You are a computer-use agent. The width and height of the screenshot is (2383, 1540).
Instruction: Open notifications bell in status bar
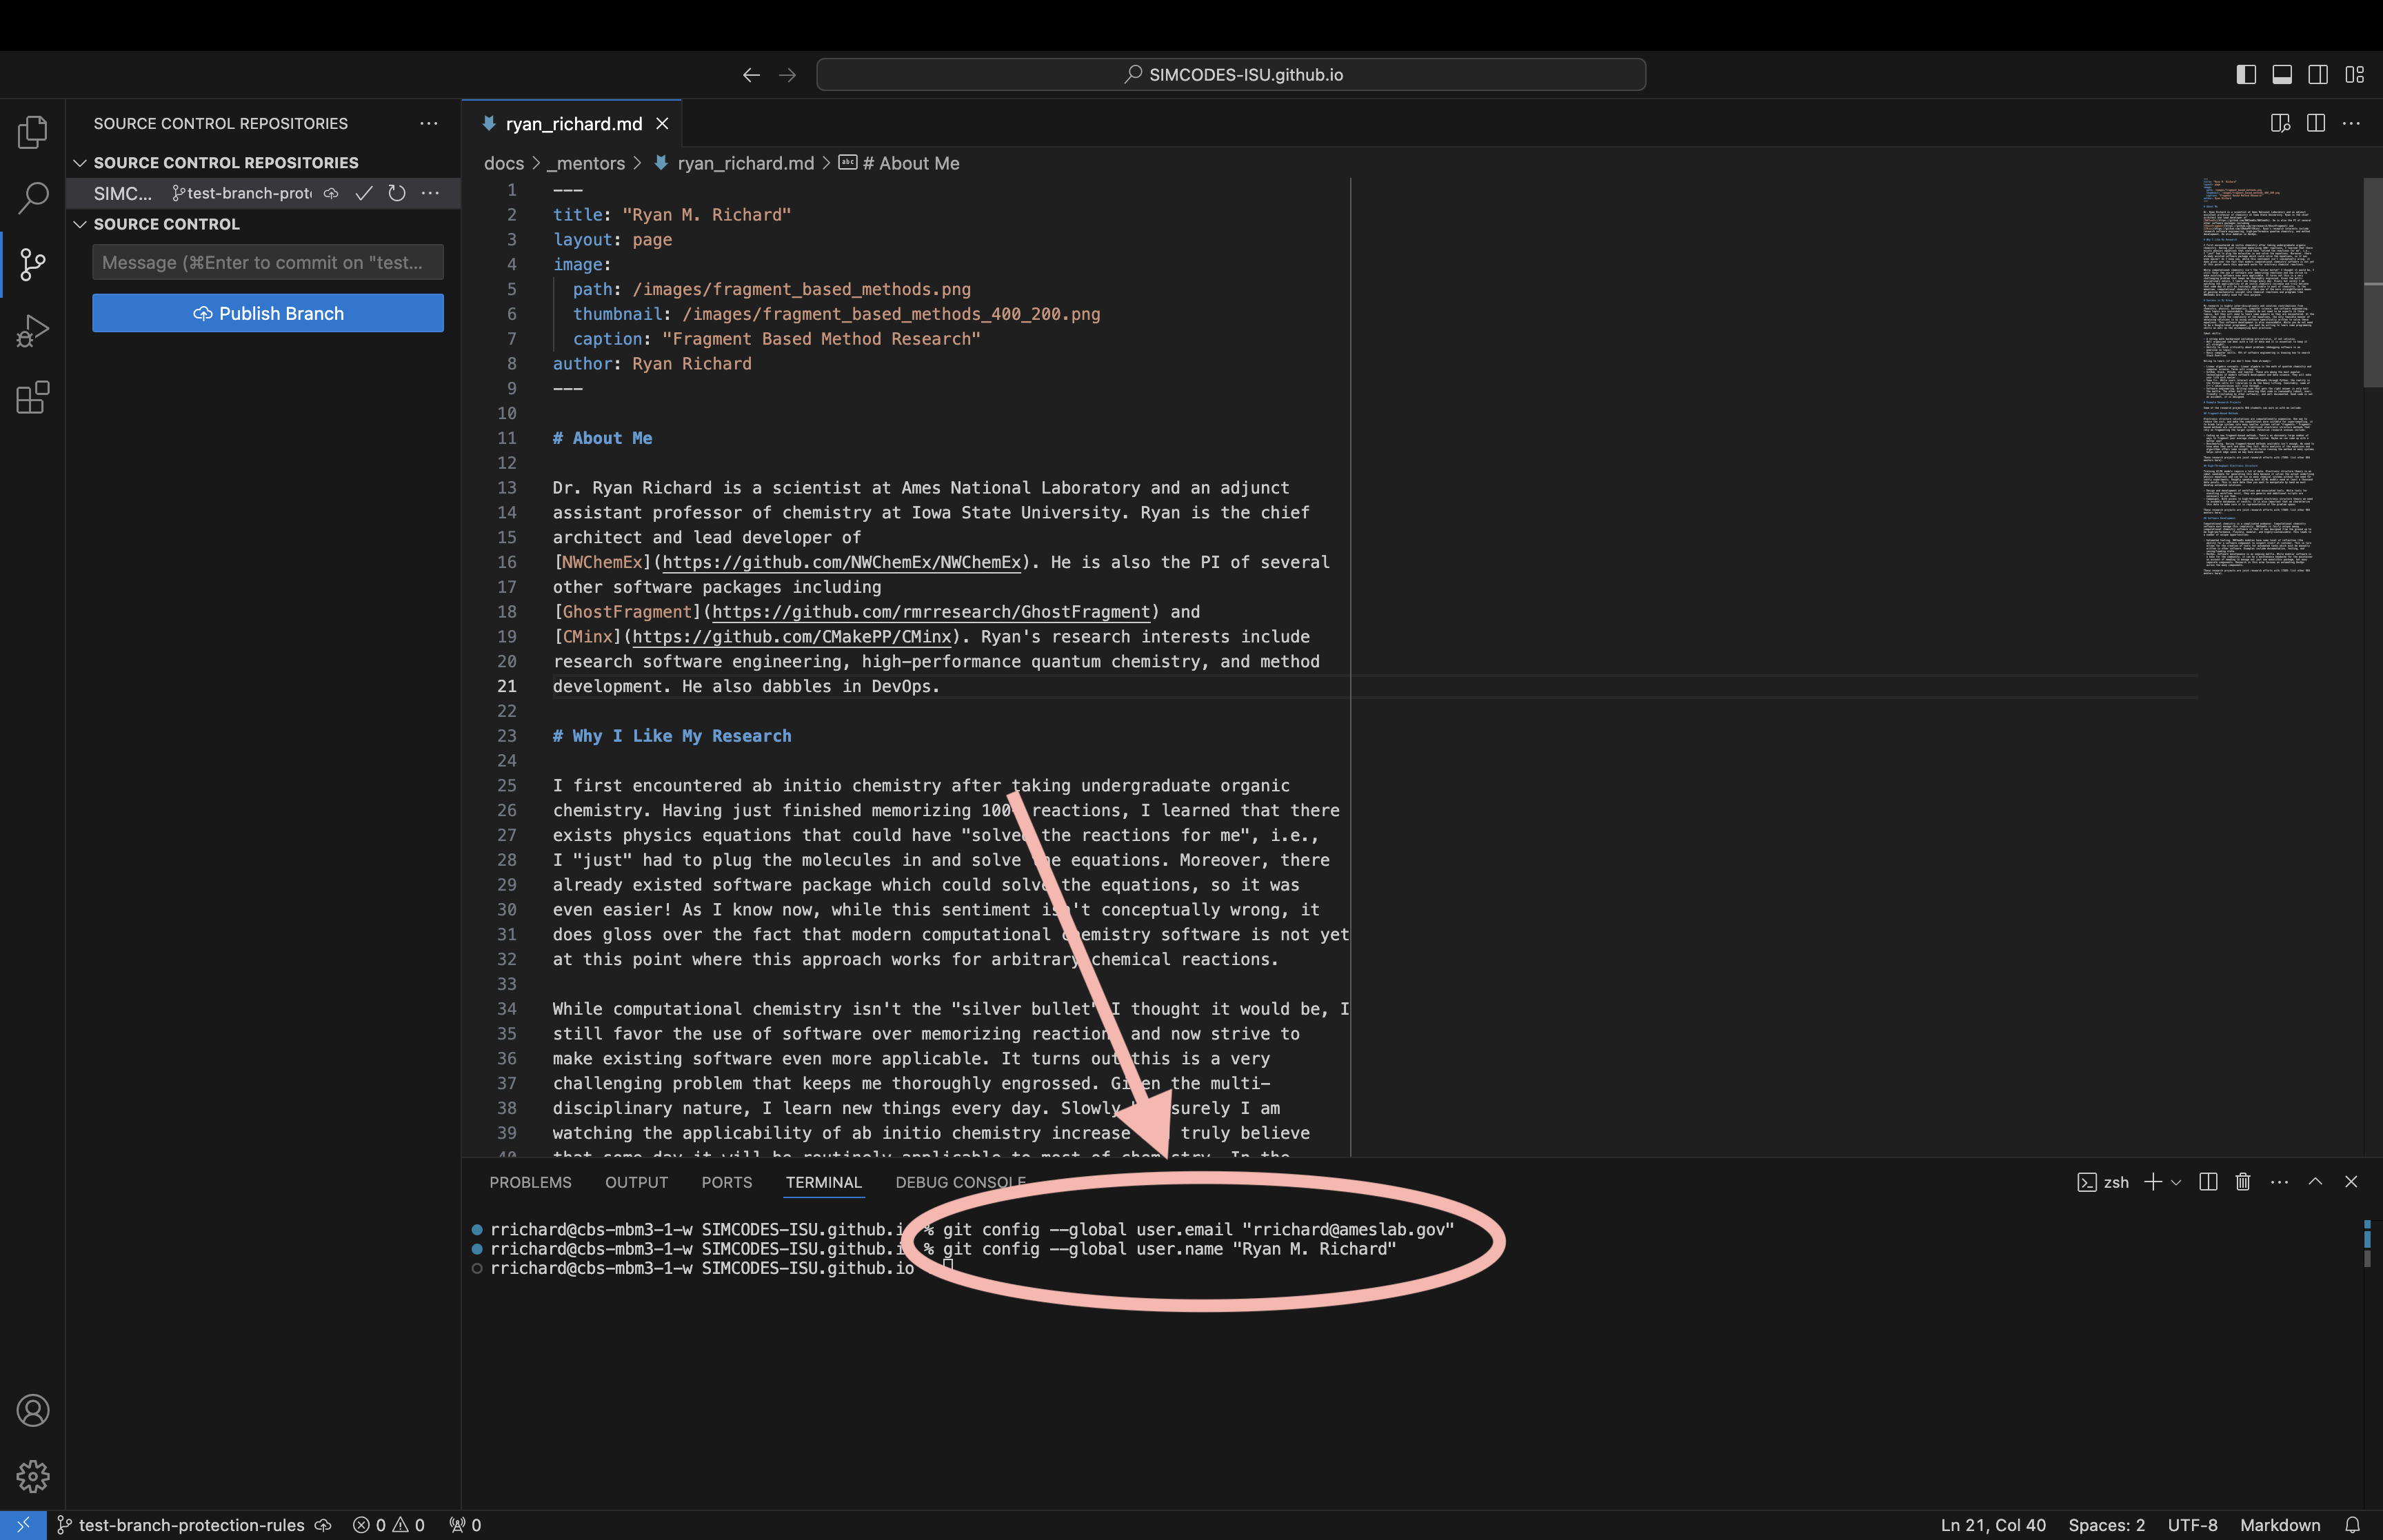[x=2352, y=1525]
